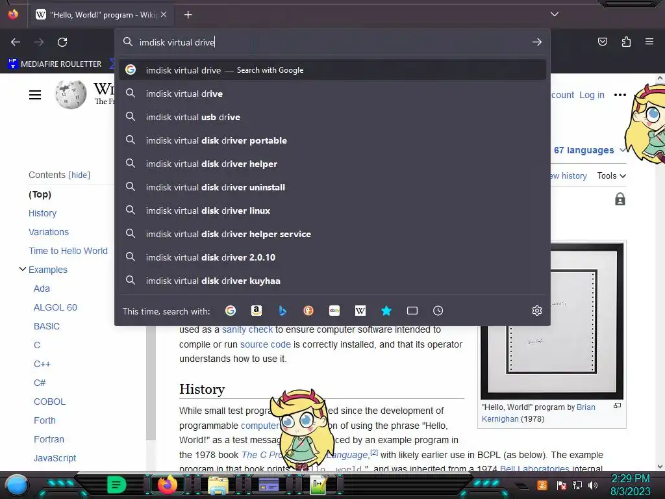Click the page vertical scrollbar
The image size is (665, 499).
click(660, 272)
